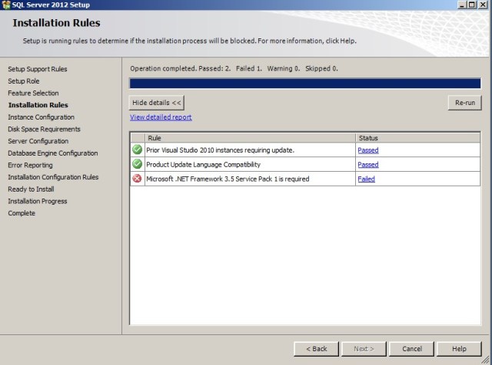Collapse results with Hide details button
The width and height of the screenshot is (492, 365).
tap(157, 103)
